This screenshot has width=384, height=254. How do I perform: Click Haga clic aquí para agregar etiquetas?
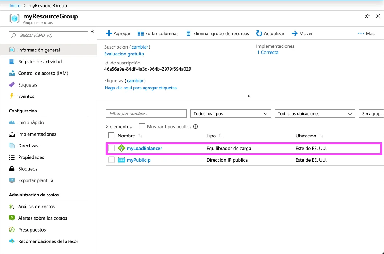[x=141, y=88]
